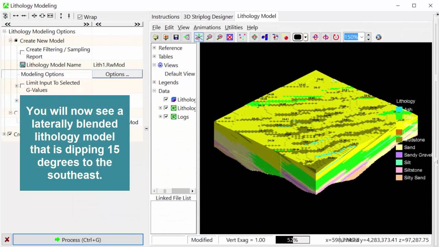The width and height of the screenshot is (439, 247).
Task: Expand the Tables tree node
Action: (x=154, y=56)
